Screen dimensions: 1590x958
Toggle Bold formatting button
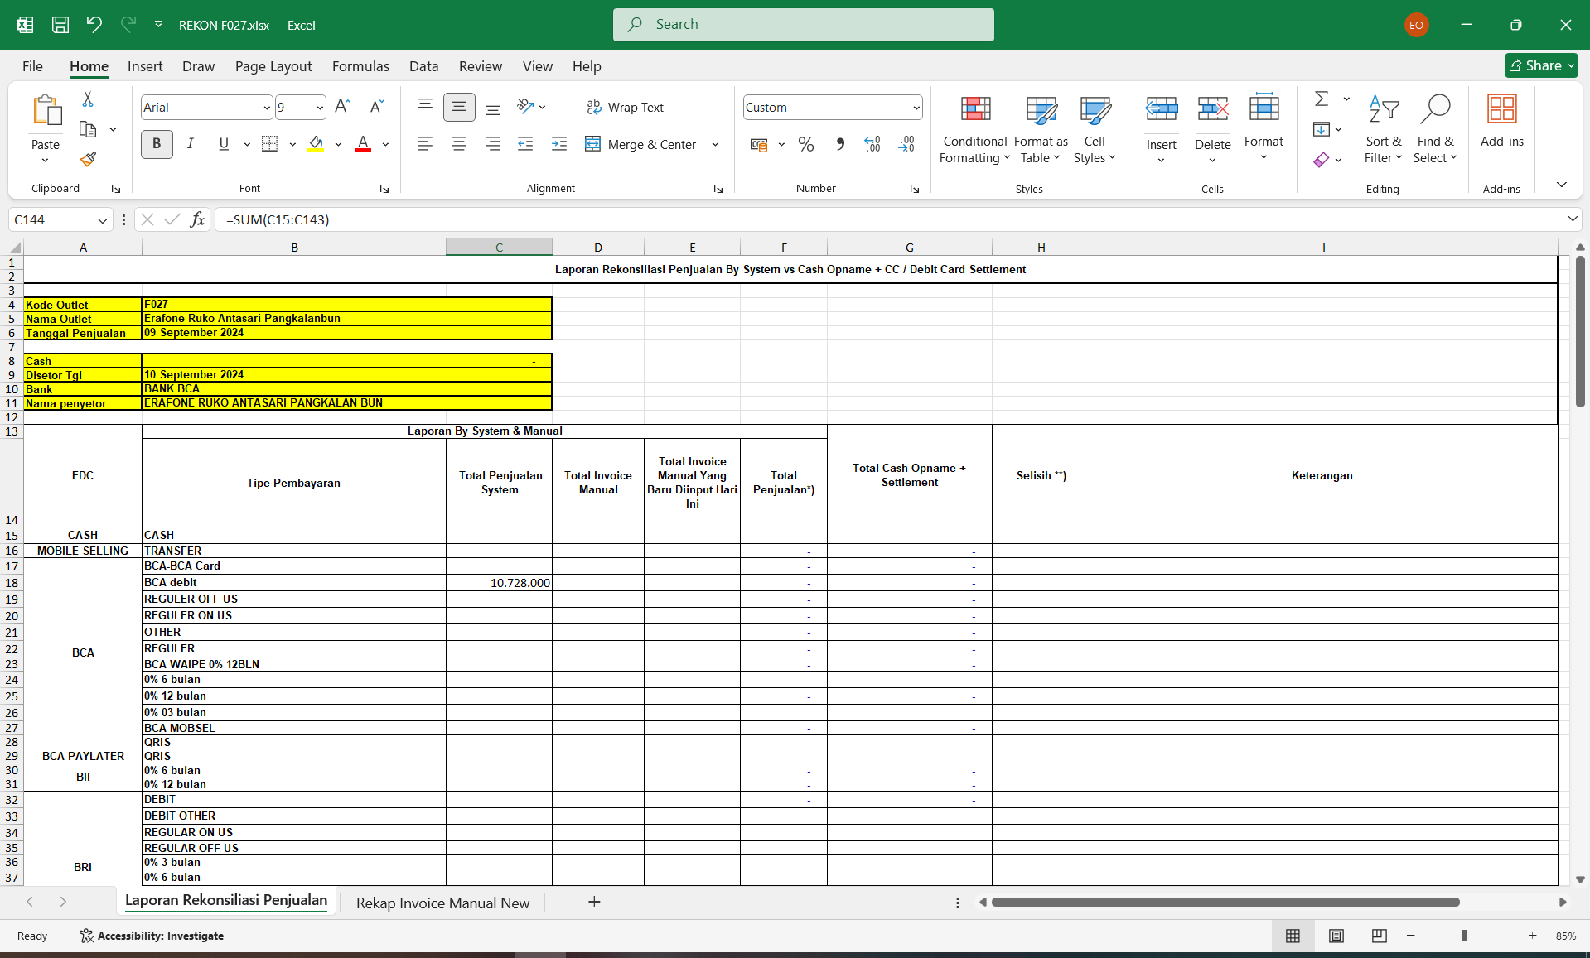tap(157, 144)
